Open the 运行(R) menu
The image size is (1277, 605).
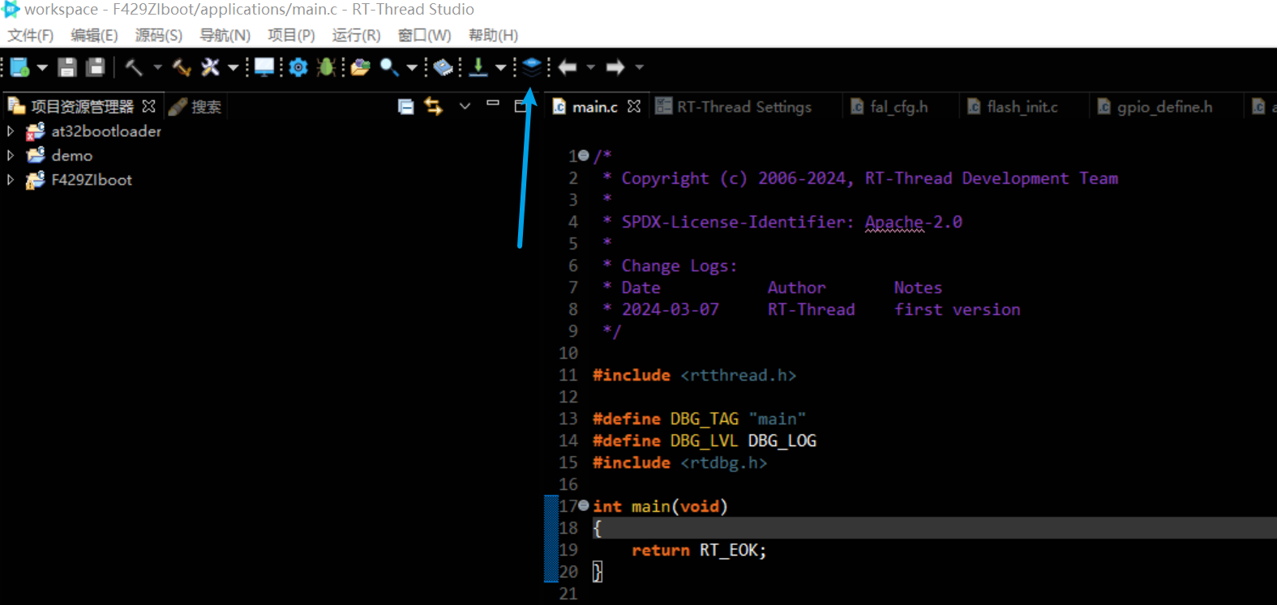[x=356, y=36]
